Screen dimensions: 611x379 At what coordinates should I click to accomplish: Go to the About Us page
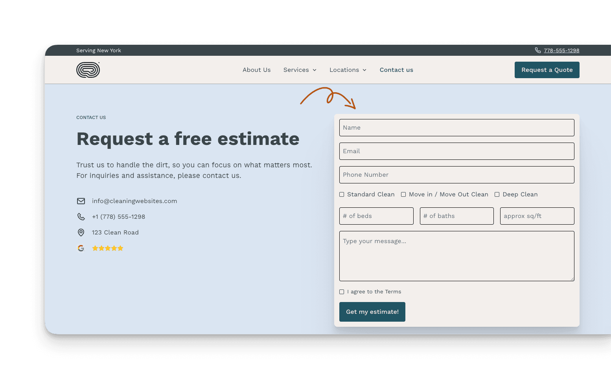tap(256, 70)
